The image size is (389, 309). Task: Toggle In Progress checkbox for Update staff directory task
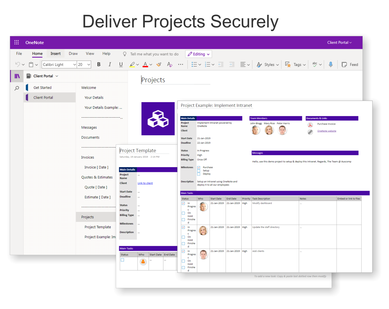point(183,227)
